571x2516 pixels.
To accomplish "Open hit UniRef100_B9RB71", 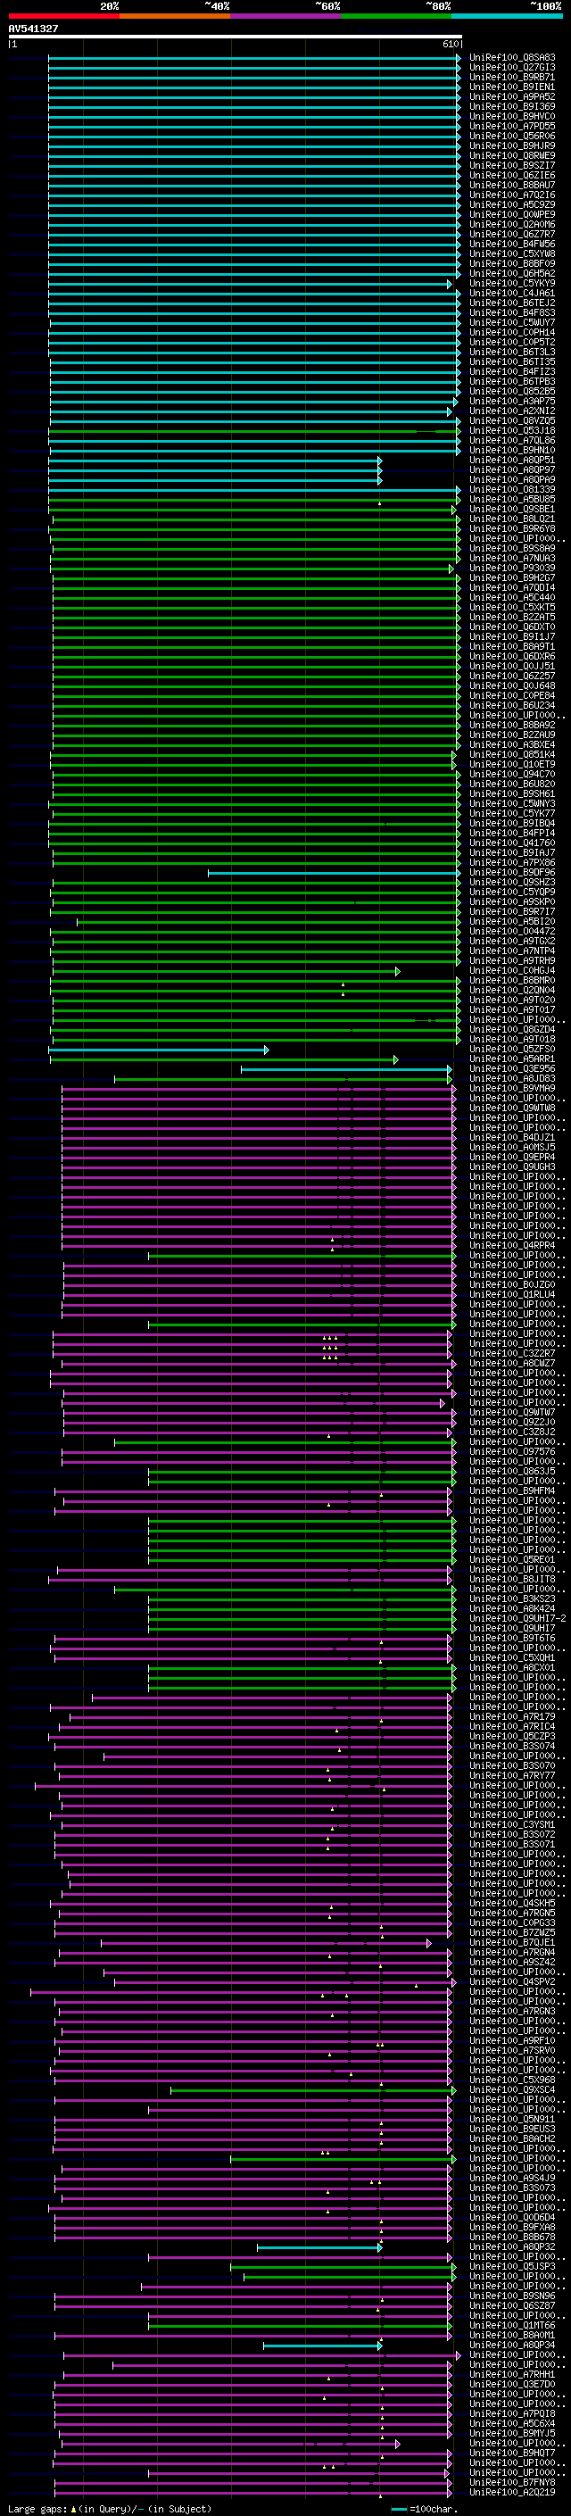I will (512, 79).
